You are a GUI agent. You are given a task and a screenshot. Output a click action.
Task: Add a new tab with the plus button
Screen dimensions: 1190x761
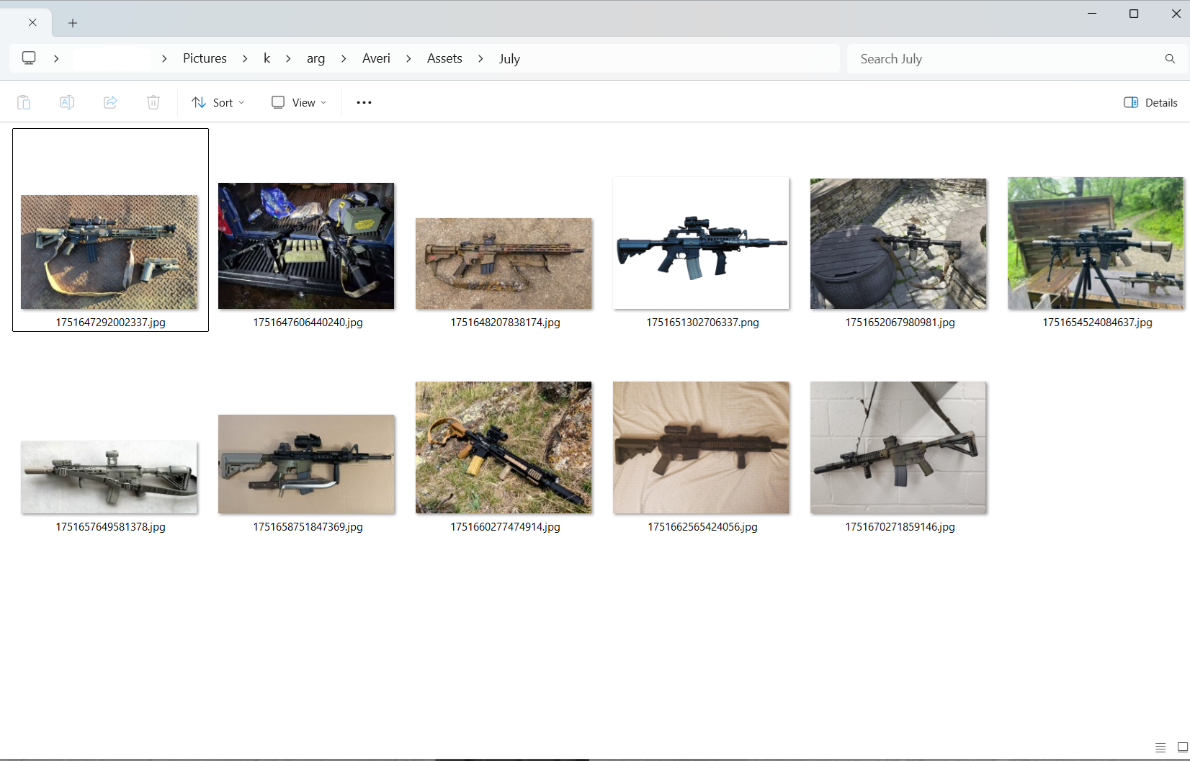tap(73, 23)
